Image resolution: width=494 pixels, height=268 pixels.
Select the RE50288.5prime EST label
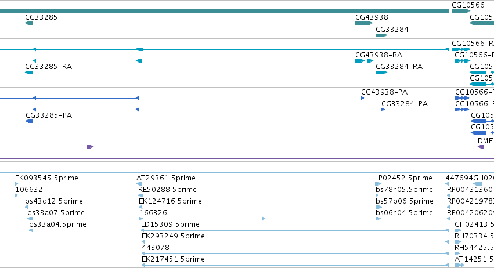(167, 190)
